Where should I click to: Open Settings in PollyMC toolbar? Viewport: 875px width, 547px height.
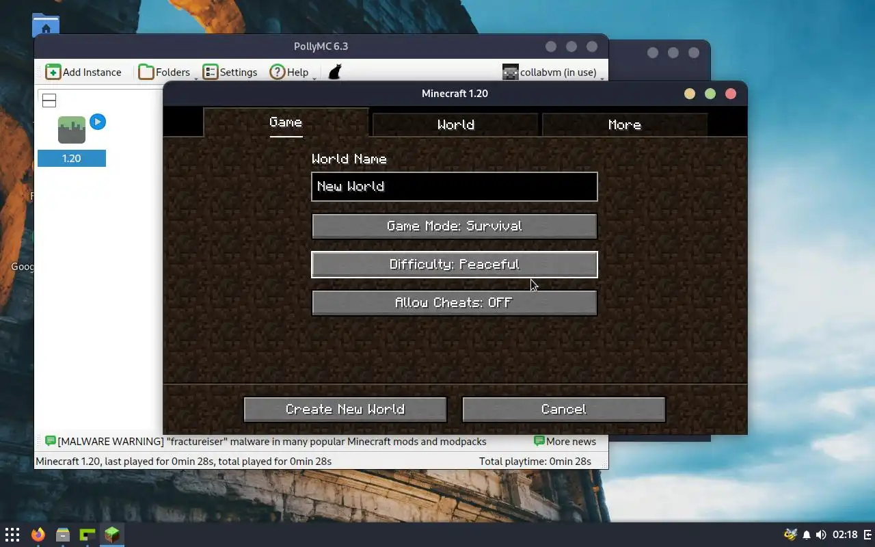click(230, 72)
